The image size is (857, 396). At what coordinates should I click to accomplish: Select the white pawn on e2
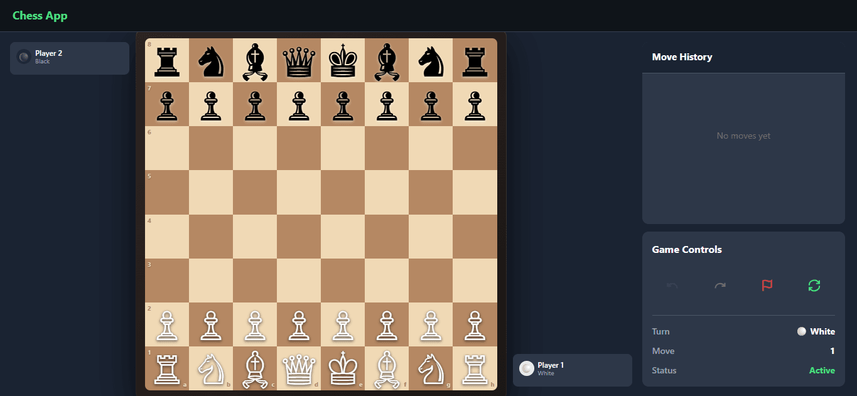(342, 324)
